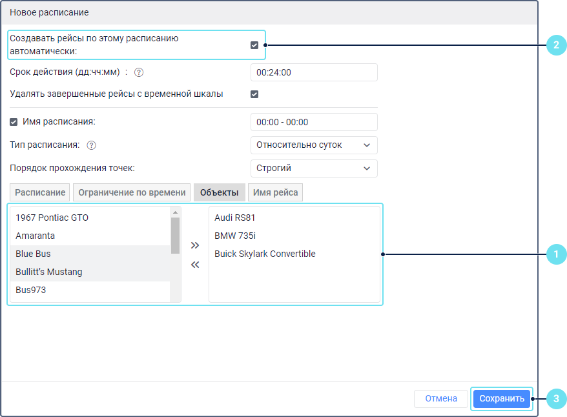Screen dimensions: 567x417
Task: Click the Отмена button
Action: pyautogui.click(x=441, y=399)
